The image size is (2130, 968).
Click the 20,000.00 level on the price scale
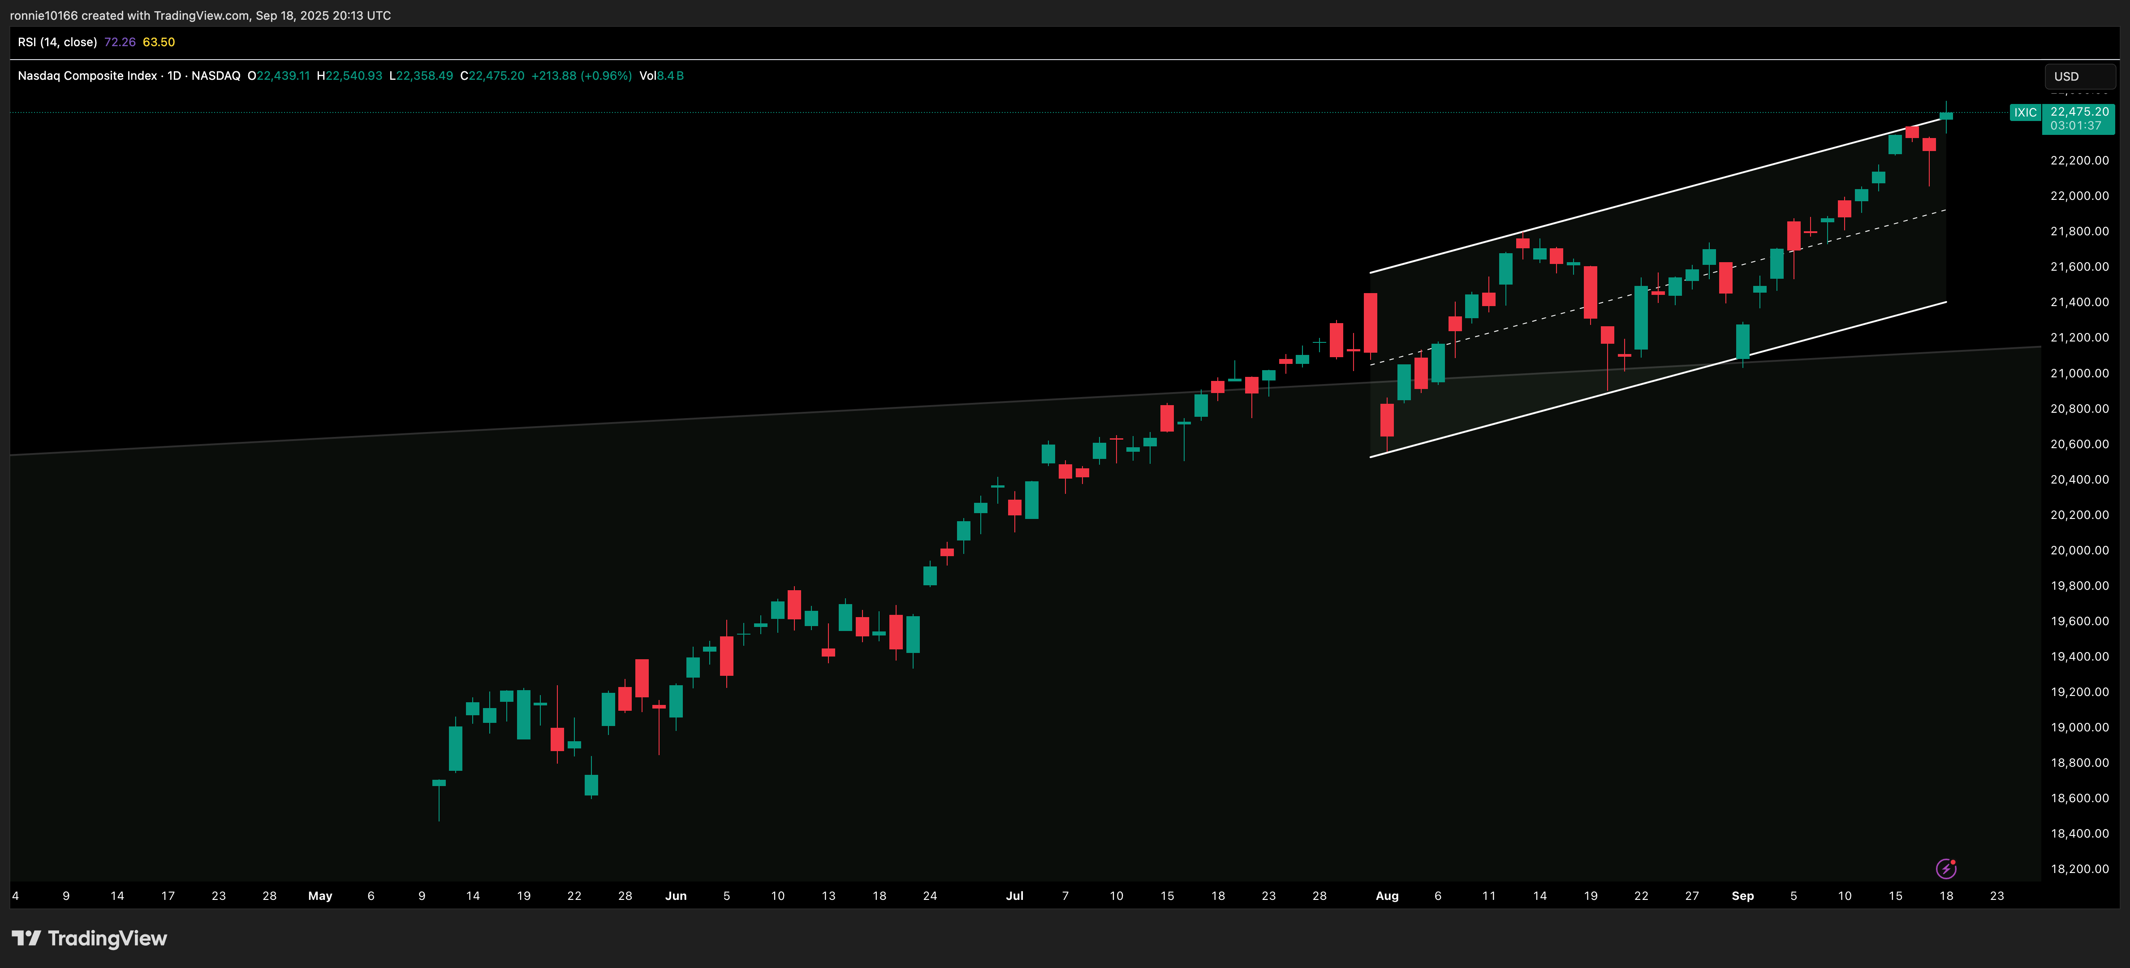pyautogui.click(x=2079, y=550)
